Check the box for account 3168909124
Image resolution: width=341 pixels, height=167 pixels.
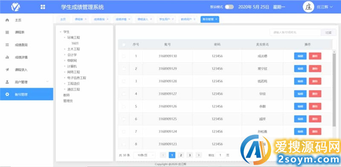tap(124, 132)
